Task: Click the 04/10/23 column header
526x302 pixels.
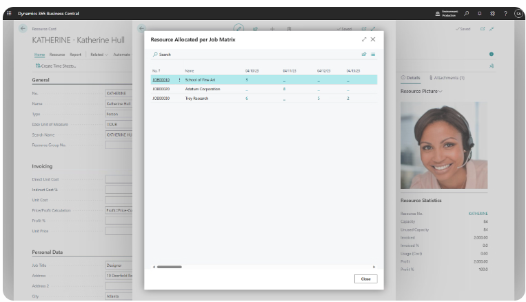Action: pos(252,71)
